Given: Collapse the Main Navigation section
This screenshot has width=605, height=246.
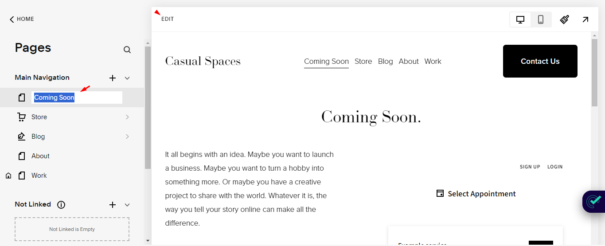Looking at the screenshot, I should [127, 78].
